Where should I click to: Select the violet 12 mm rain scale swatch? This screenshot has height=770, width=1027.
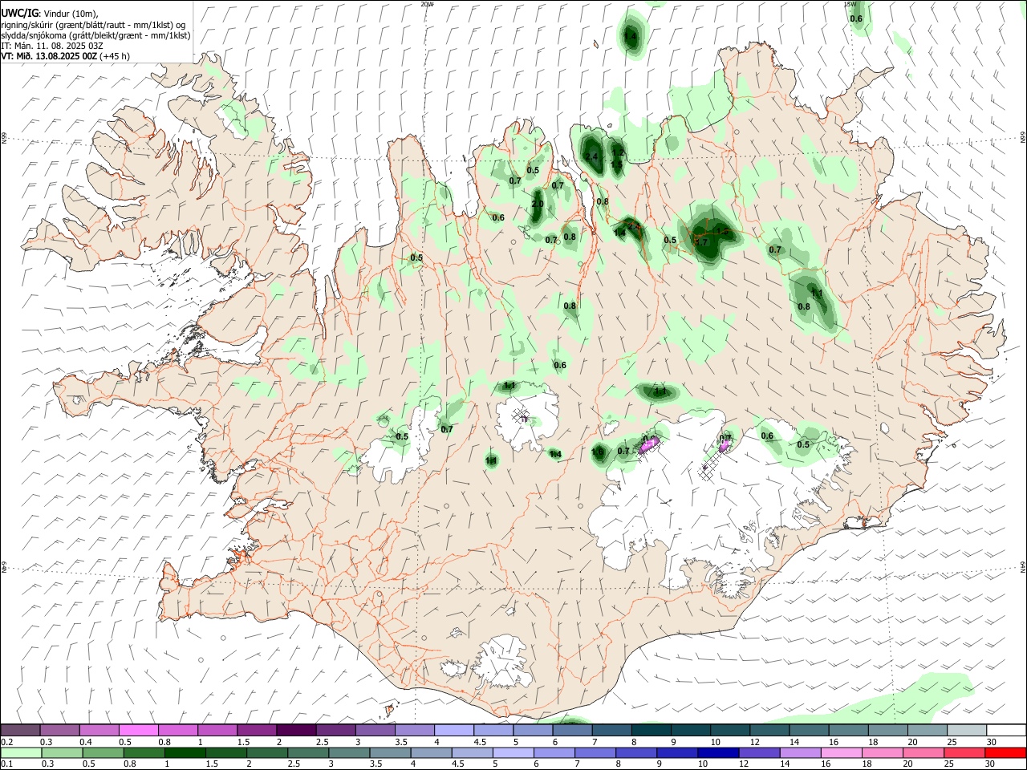pyautogui.click(x=758, y=752)
